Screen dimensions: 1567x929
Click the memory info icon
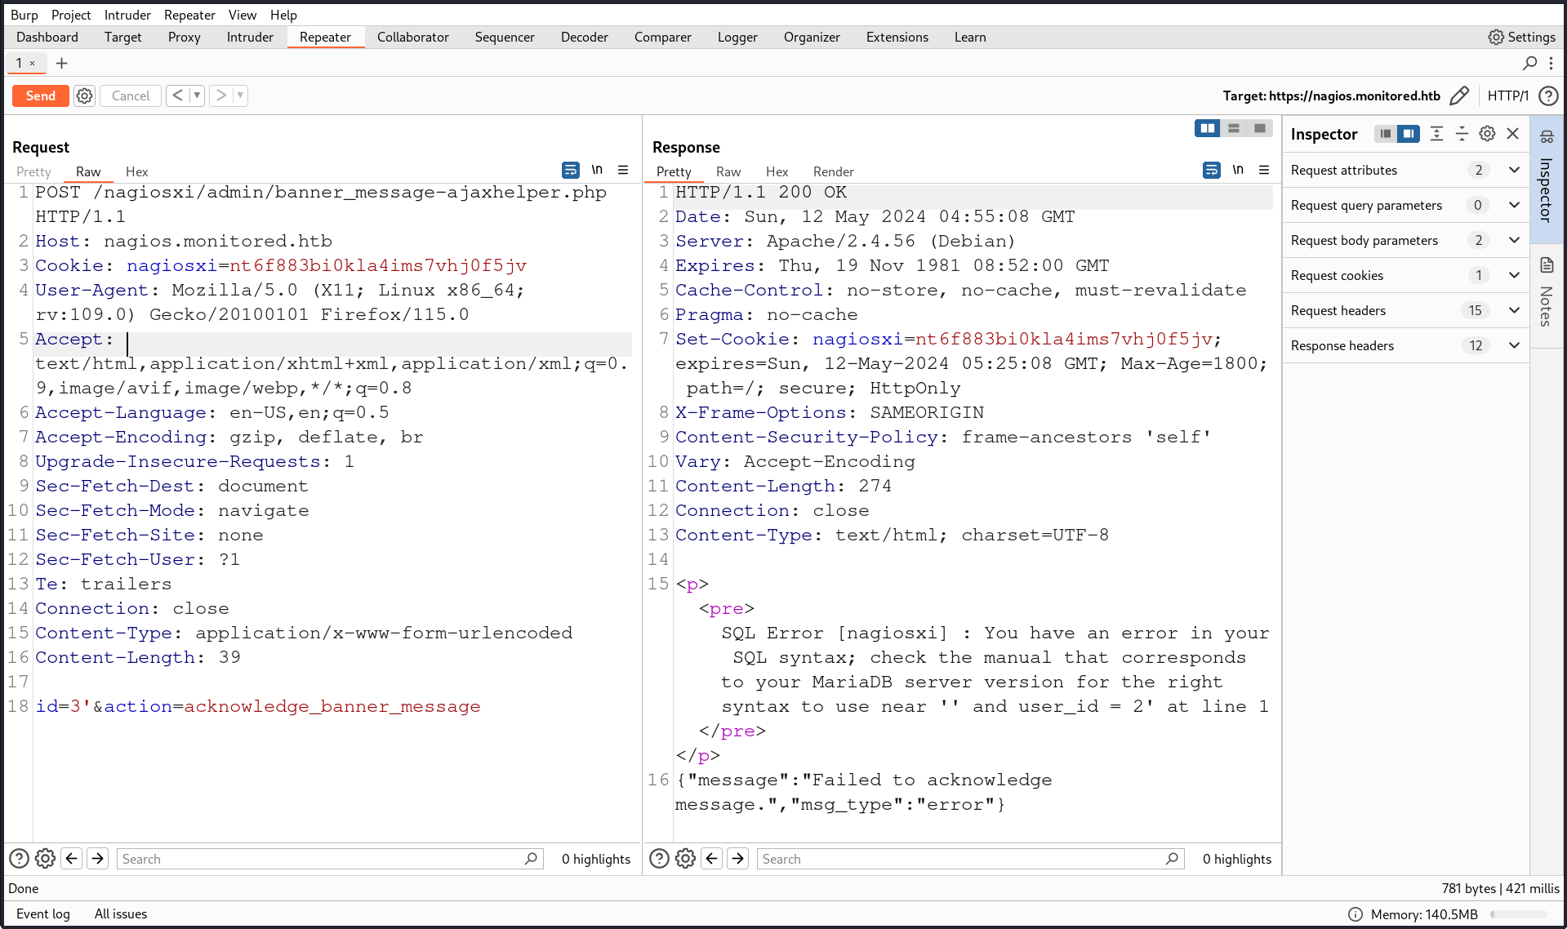(x=1356, y=914)
